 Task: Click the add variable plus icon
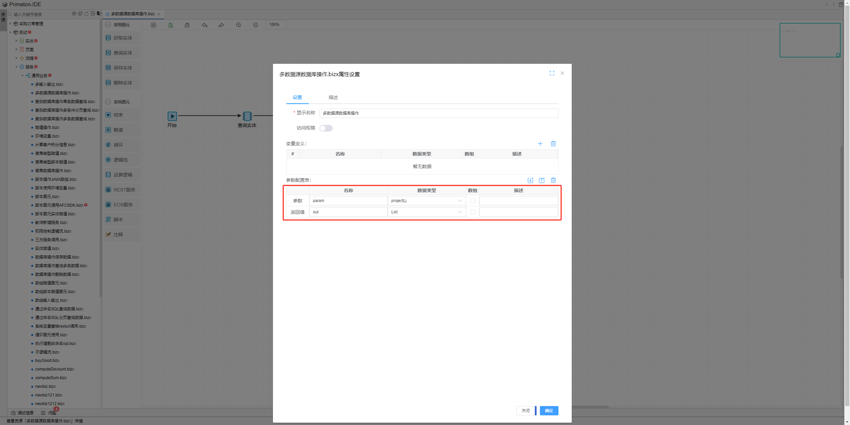point(540,144)
